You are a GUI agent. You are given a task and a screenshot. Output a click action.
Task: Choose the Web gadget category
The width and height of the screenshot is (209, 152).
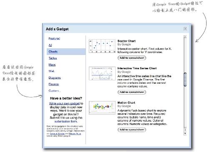[51, 71]
